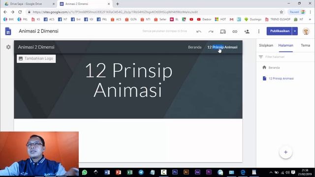Open the HOT bookmark
Screen dimensions: 315x177
coord(220,19)
